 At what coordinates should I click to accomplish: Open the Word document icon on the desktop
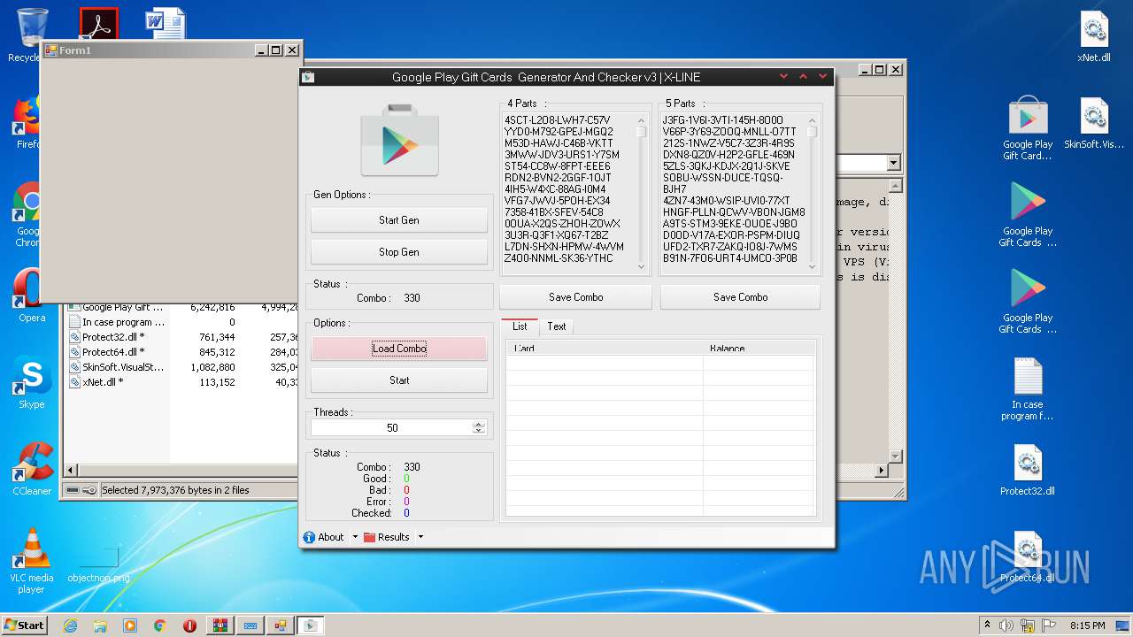[166, 24]
